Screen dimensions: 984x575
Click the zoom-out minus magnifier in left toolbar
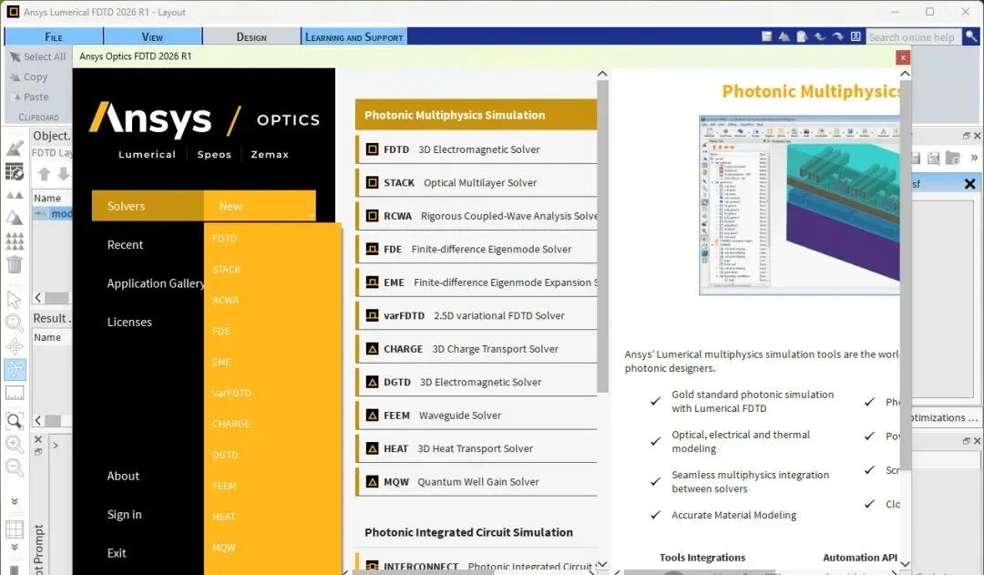[x=15, y=467]
